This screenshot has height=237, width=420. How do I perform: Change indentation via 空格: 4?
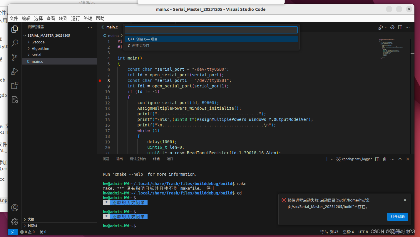[349, 232]
